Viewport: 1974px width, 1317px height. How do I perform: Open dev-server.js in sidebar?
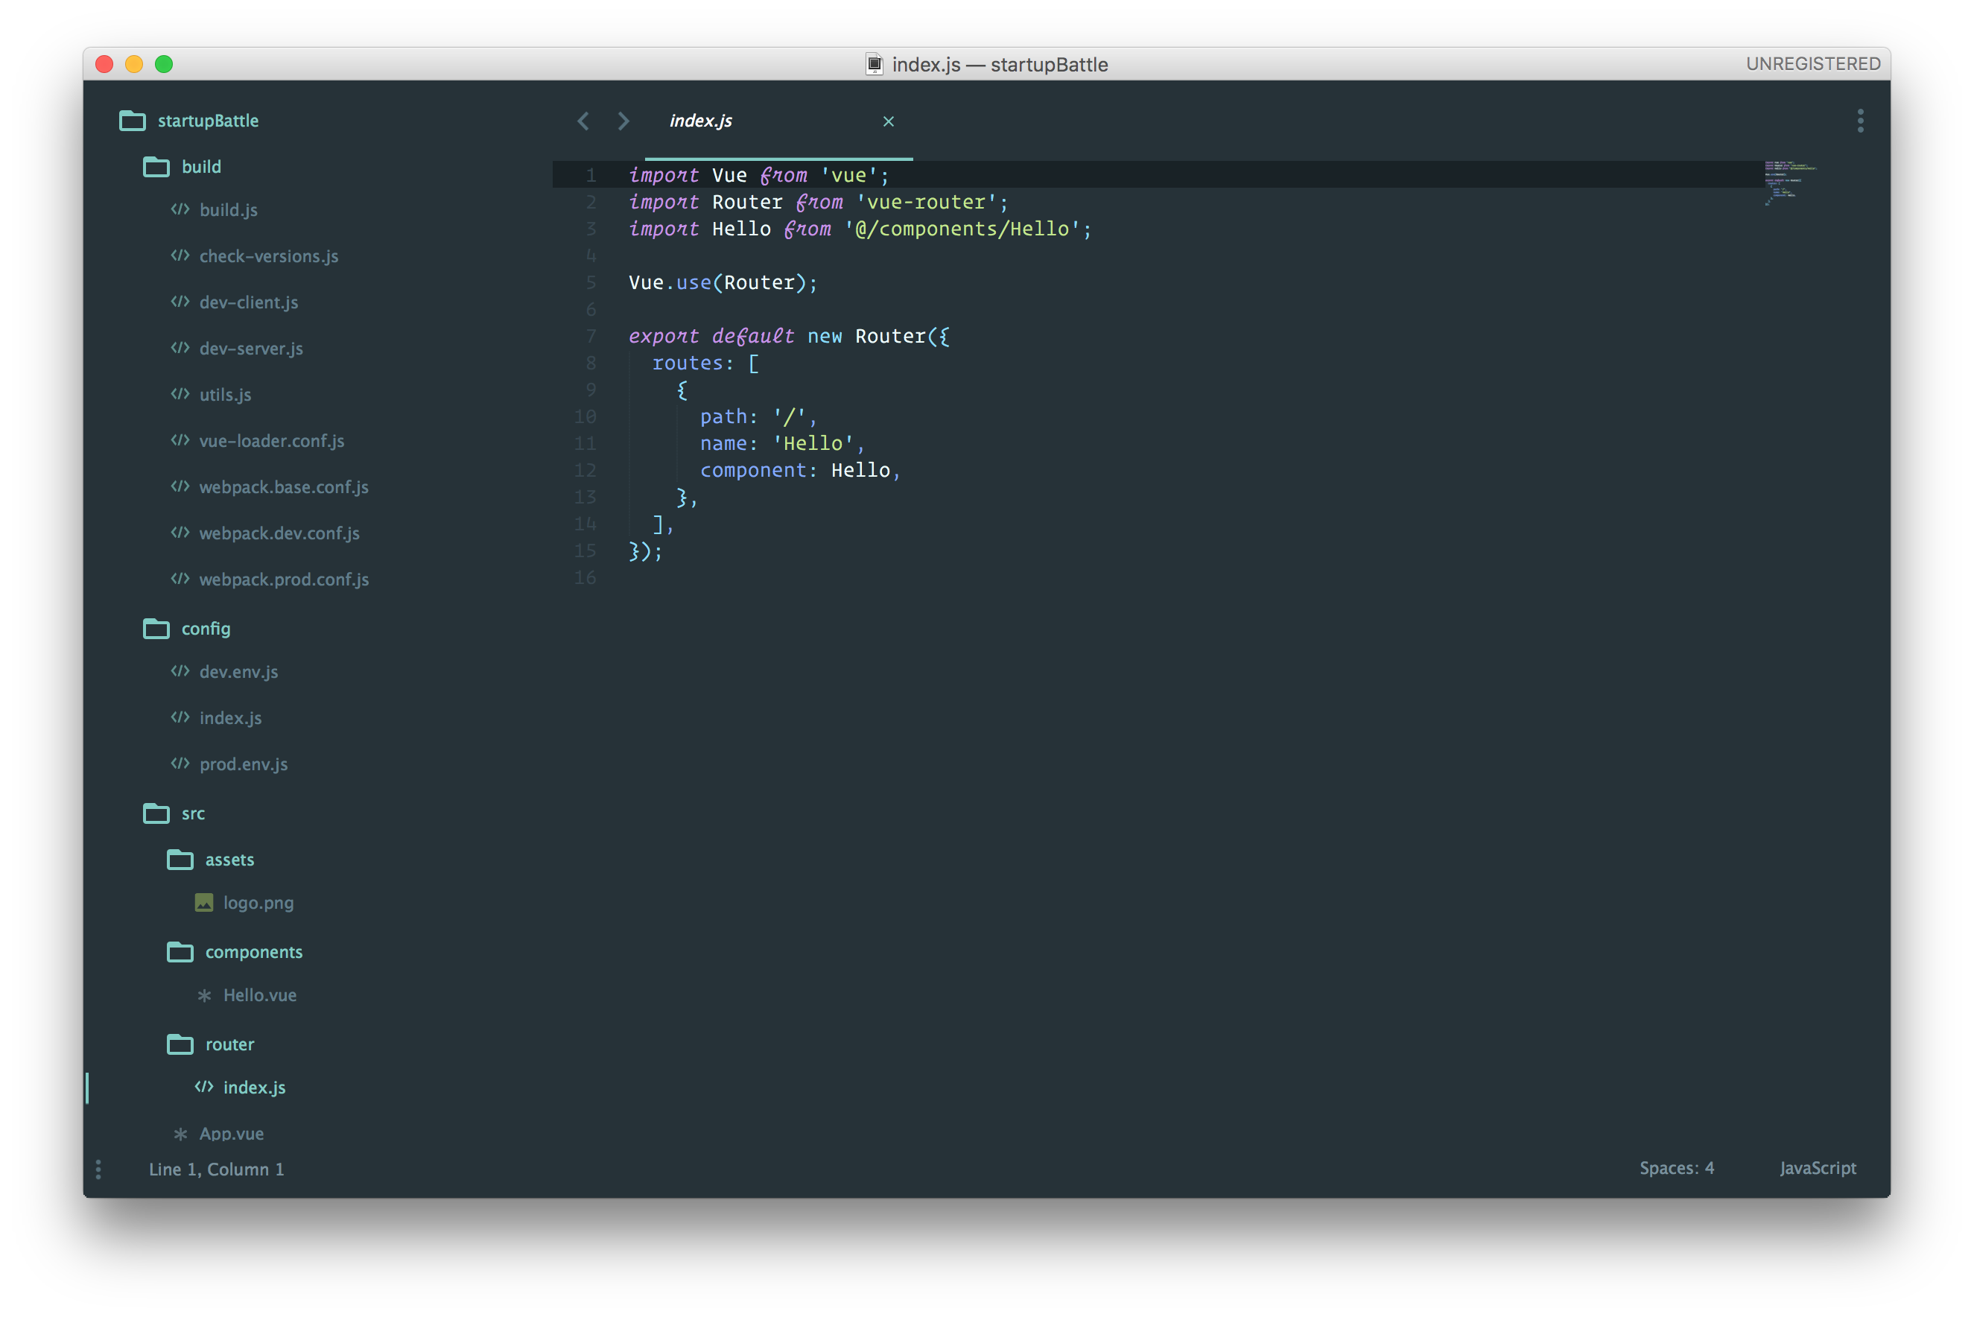(251, 349)
